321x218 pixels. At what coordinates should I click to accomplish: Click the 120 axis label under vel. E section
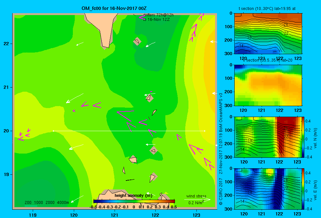[244, 214]
